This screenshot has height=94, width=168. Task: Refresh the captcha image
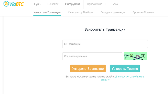pos(136,56)
